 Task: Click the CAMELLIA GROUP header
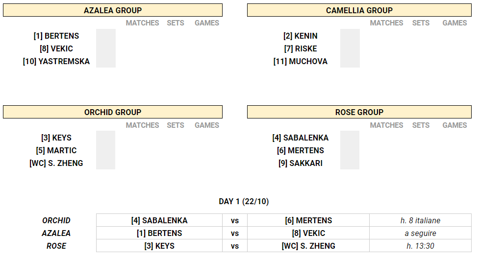point(359,10)
